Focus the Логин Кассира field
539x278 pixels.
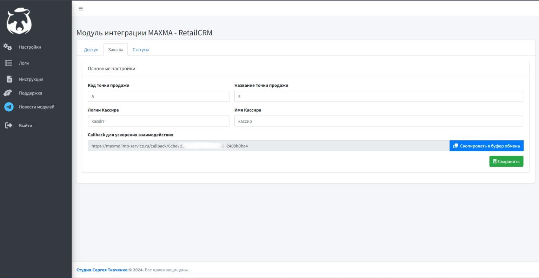159,121
